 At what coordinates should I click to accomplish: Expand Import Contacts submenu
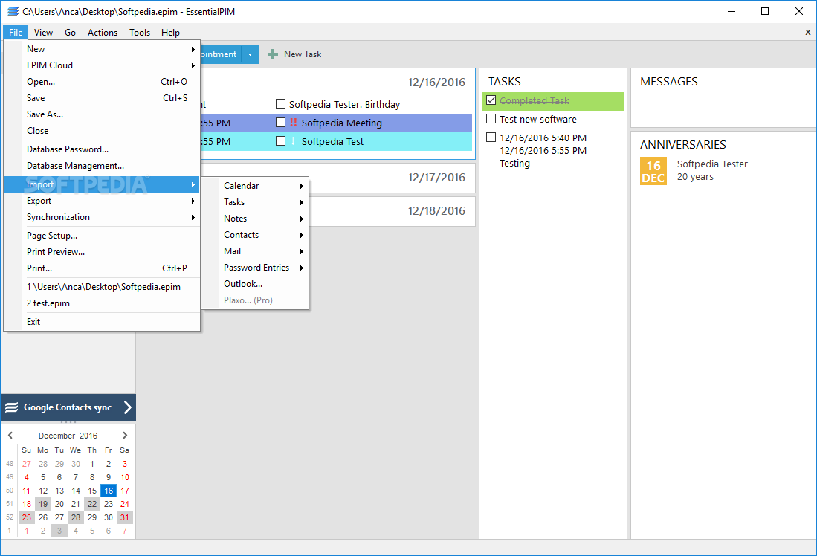255,235
